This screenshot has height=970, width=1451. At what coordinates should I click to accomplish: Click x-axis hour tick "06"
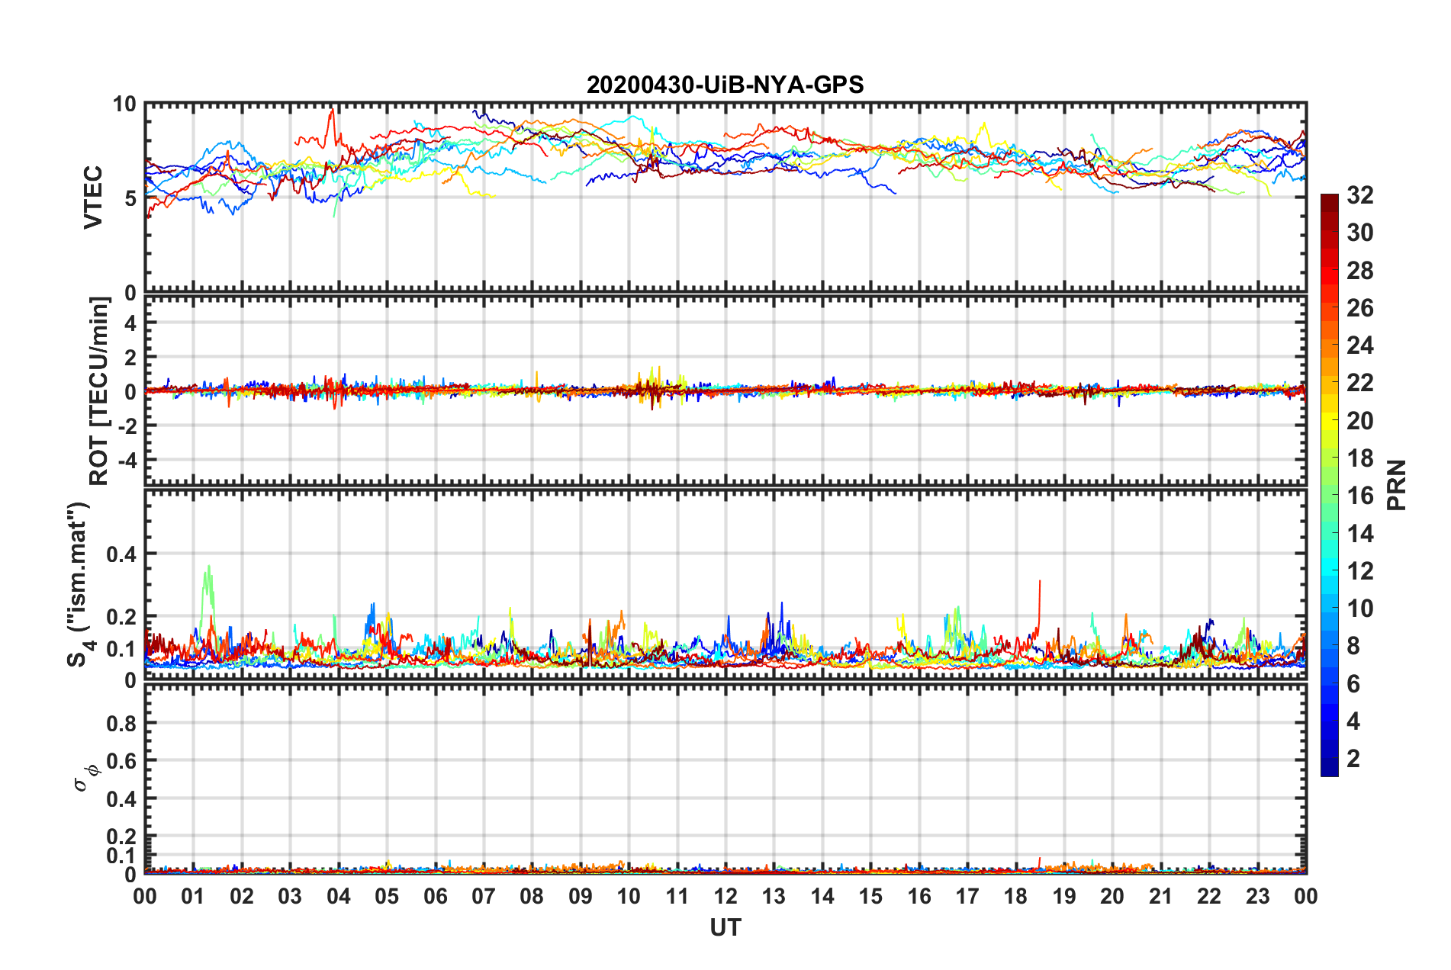[435, 896]
